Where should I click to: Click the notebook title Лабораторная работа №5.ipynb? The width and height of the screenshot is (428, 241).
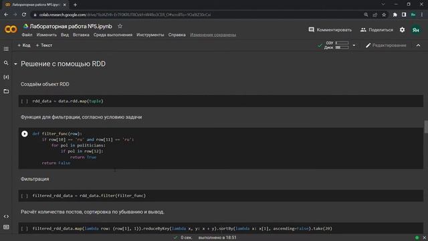point(71,26)
